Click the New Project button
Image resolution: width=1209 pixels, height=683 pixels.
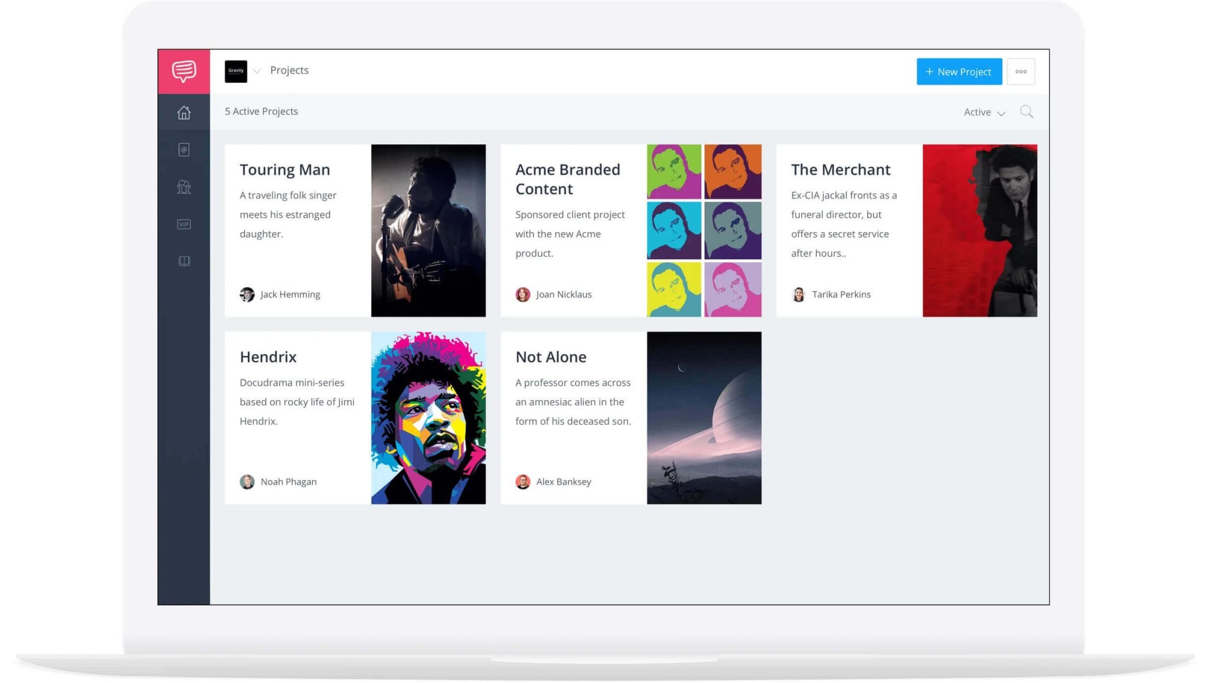click(959, 71)
